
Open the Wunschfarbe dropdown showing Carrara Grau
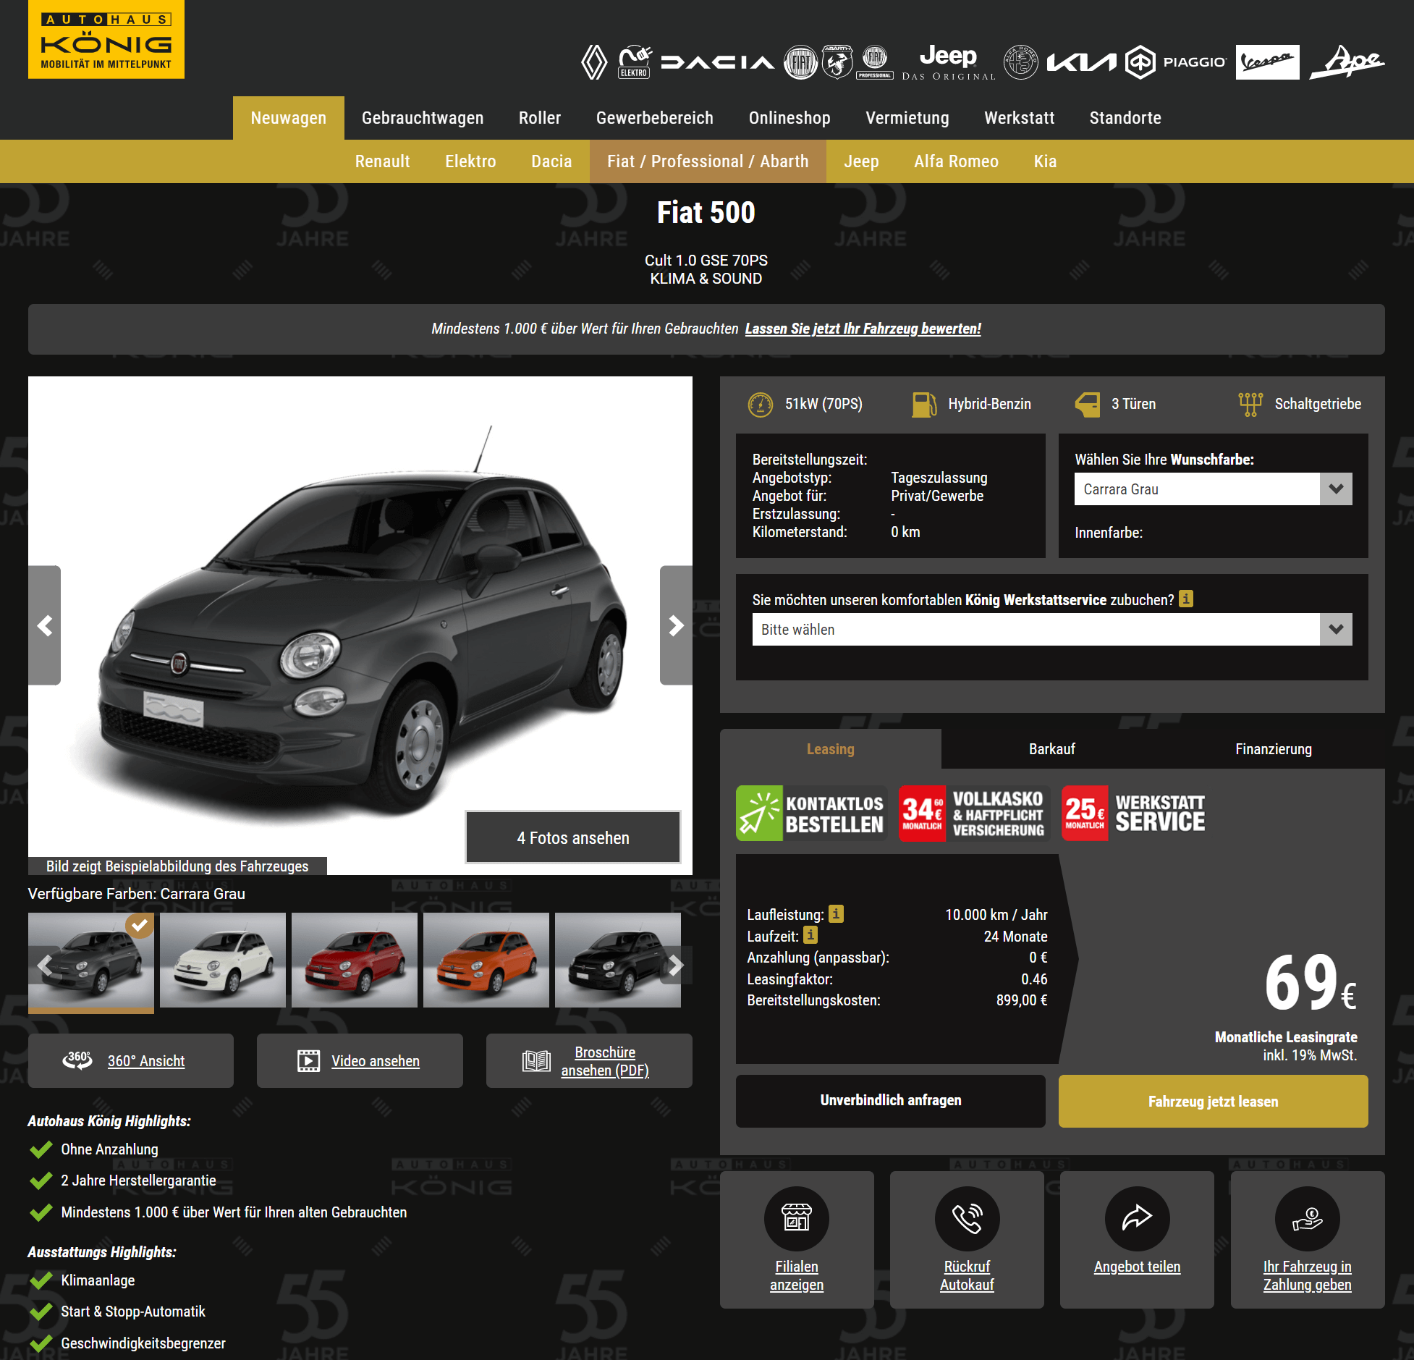pyautogui.click(x=1213, y=489)
